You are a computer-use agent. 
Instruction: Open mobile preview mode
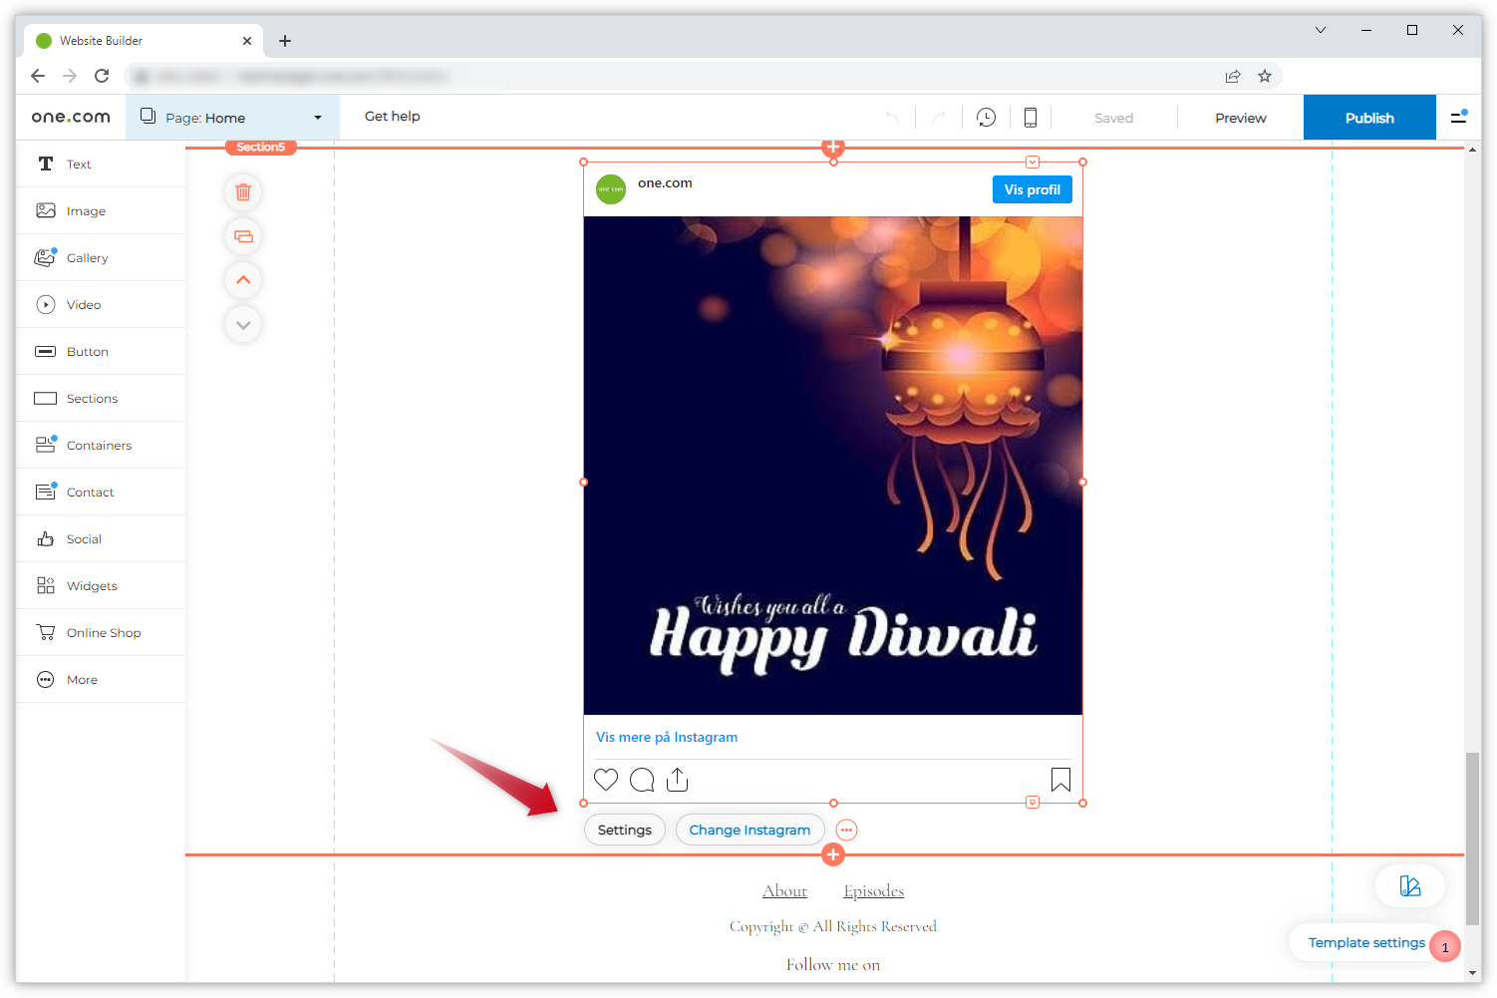(x=1031, y=117)
